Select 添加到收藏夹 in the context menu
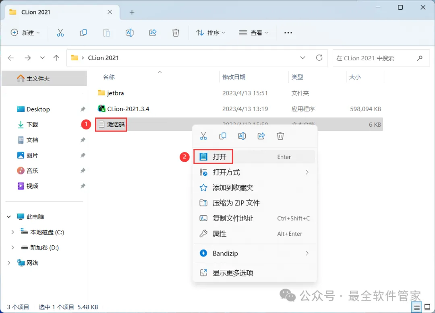The width and height of the screenshot is (435, 313). pyautogui.click(x=255, y=187)
